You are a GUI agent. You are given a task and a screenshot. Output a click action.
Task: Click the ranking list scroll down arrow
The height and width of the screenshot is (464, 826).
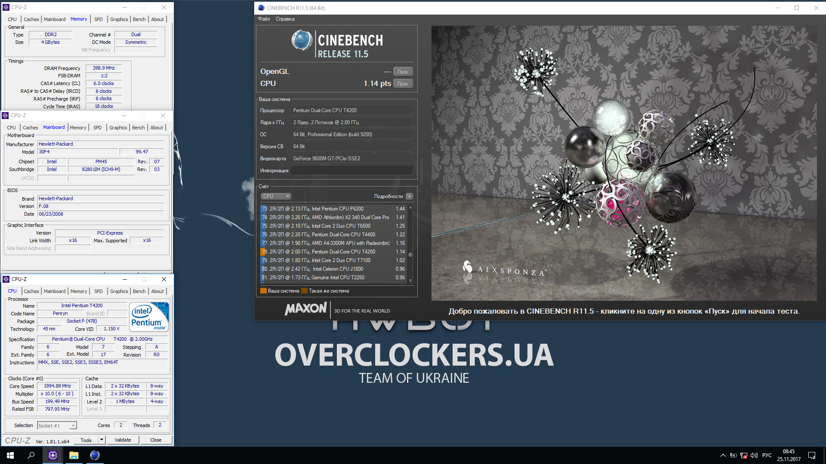point(410,281)
